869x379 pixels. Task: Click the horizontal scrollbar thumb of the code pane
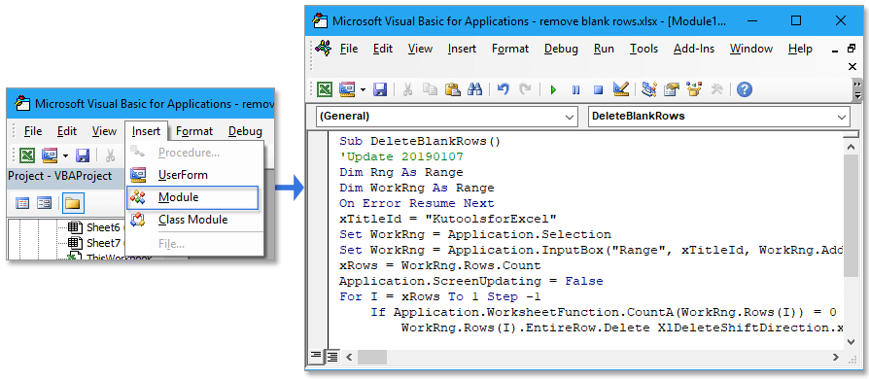click(372, 357)
